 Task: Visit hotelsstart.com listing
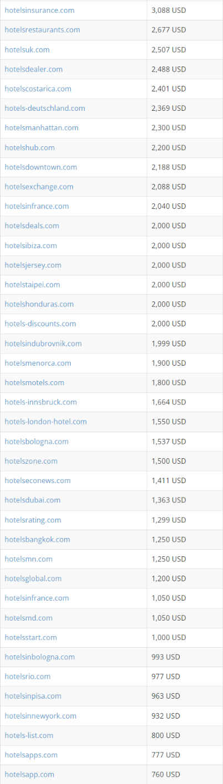point(30,637)
